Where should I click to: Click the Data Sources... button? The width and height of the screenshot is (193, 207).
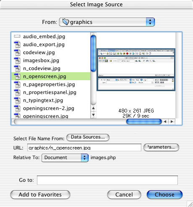point(88,137)
